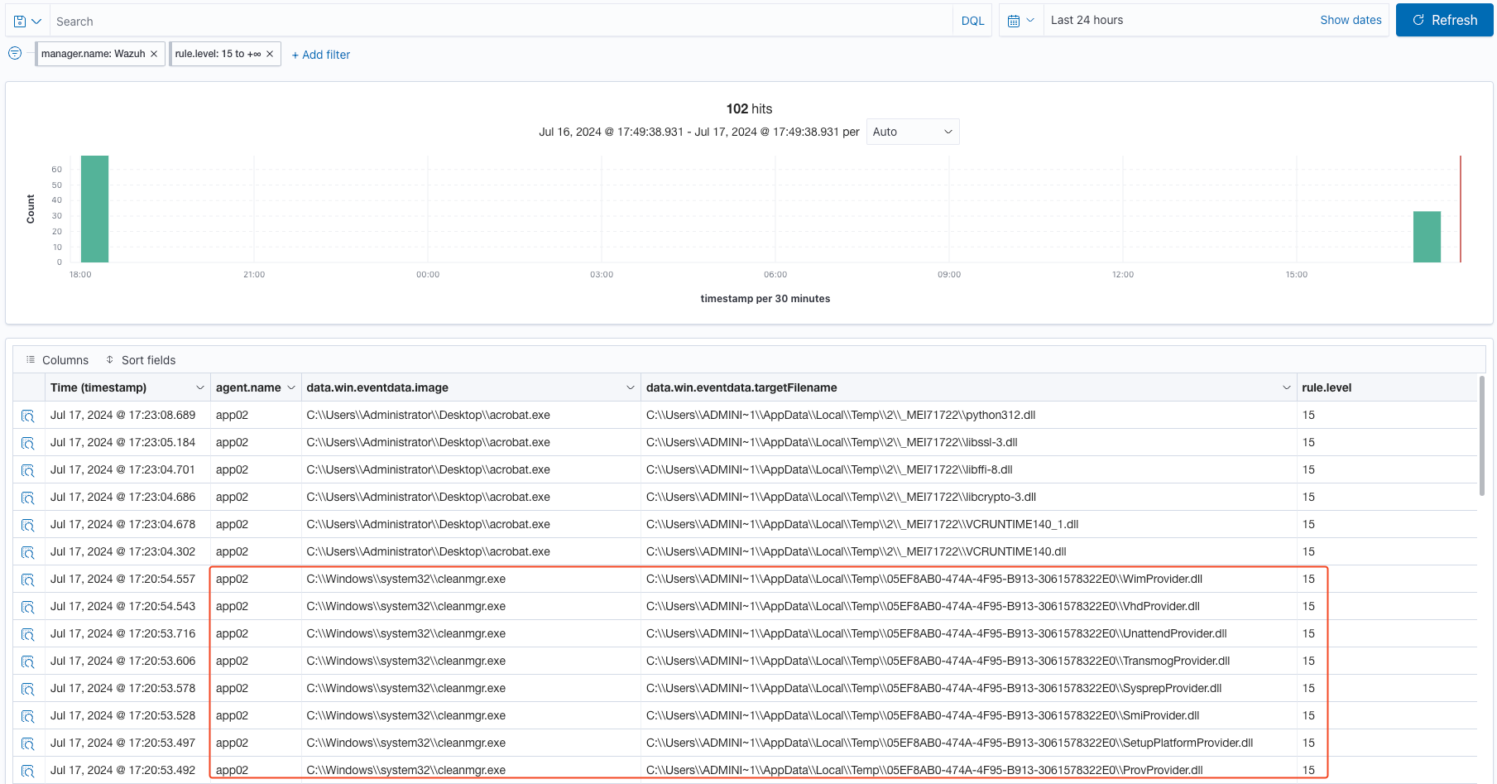Click + Add filter
The height and width of the screenshot is (784, 1497).
pyautogui.click(x=321, y=55)
